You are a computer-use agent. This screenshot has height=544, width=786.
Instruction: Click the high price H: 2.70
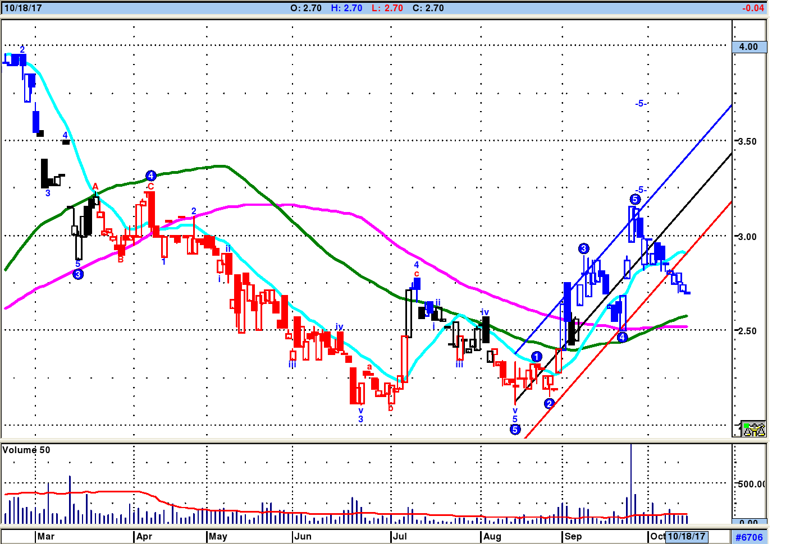coord(346,8)
